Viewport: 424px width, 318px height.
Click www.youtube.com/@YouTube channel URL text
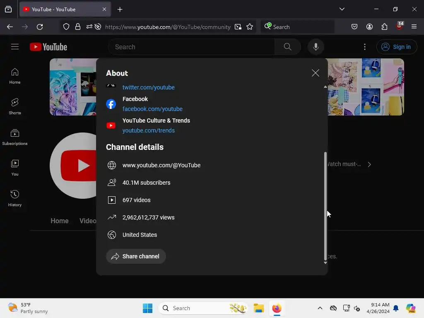[x=161, y=165]
